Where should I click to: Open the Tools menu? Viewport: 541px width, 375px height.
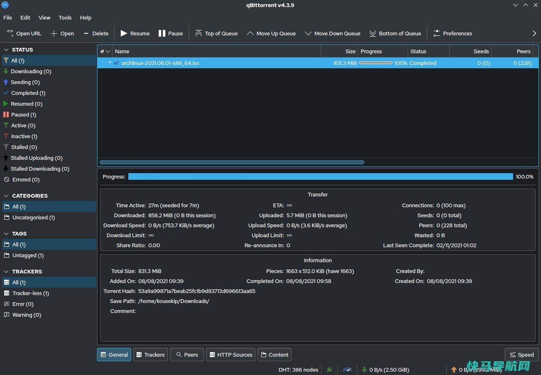pos(65,17)
